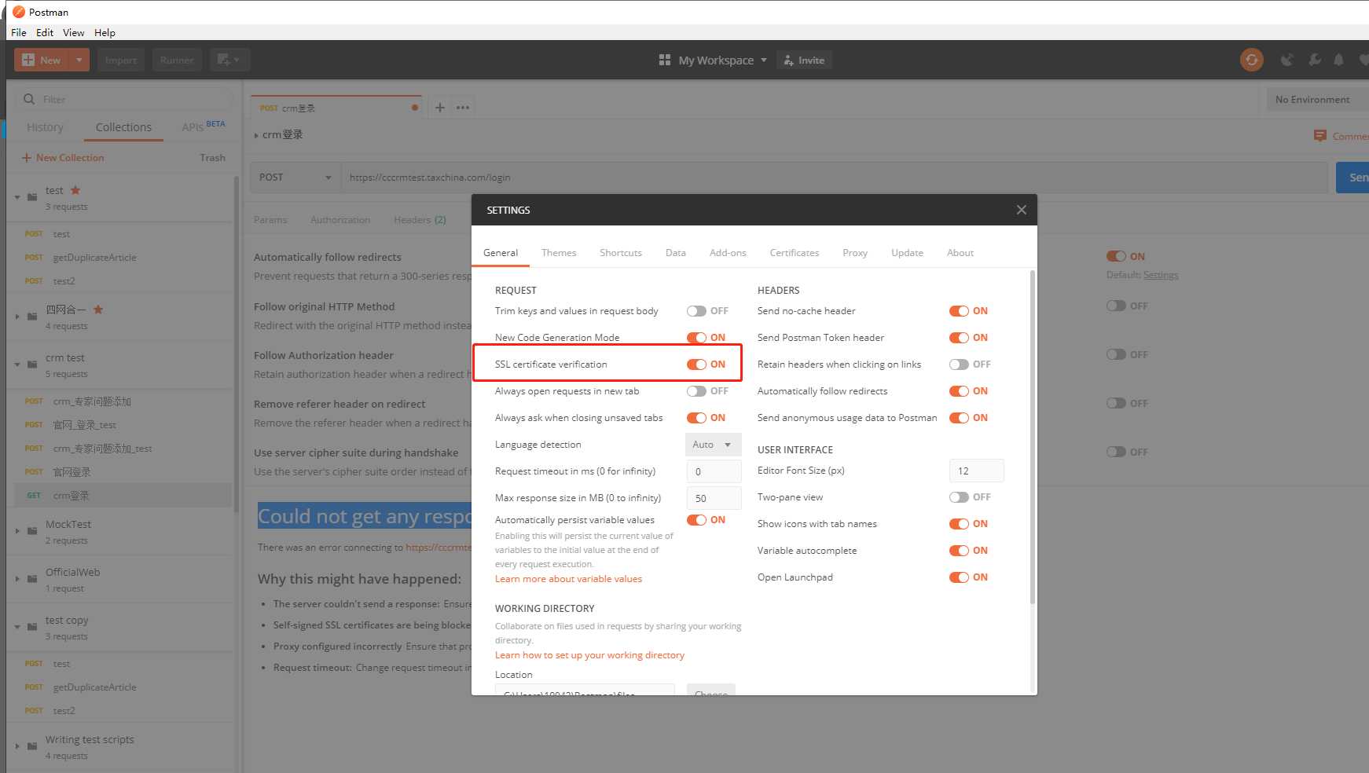Disable SSL certificate verification switch

[x=696, y=365]
